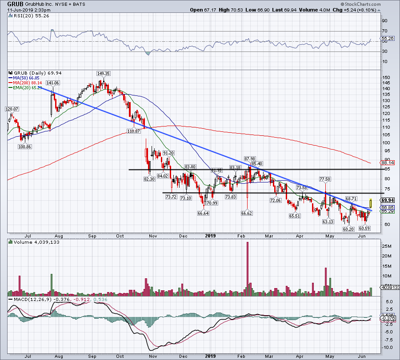Click the 70.99 price label
Image resolution: width=400 pixels, height=360 pixels.
[x=212, y=203]
